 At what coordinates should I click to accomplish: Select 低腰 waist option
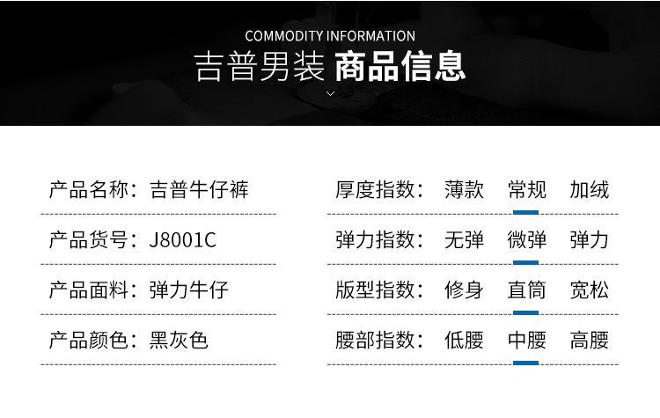464,341
